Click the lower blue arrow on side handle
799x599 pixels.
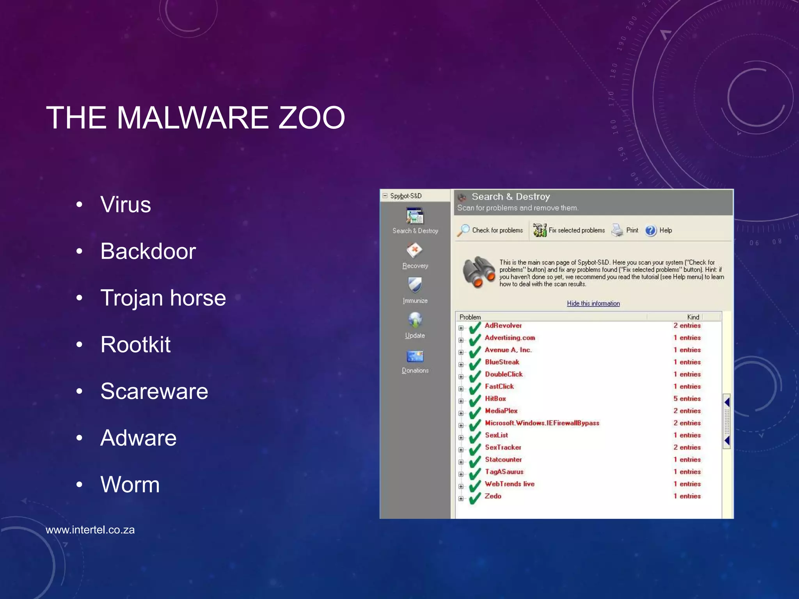(x=727, y=440)
